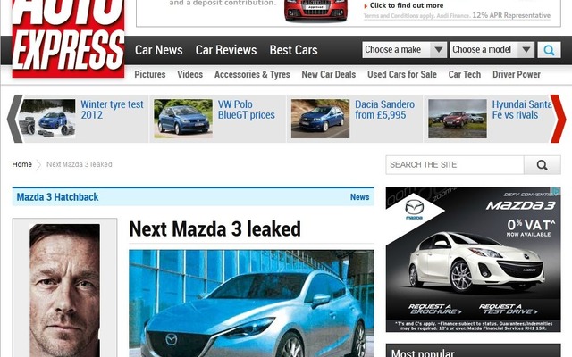Open Dacia Sandero from £5,995 story
Screen dimensions: 572x357
pyautogui.click(x=385, y=110)
